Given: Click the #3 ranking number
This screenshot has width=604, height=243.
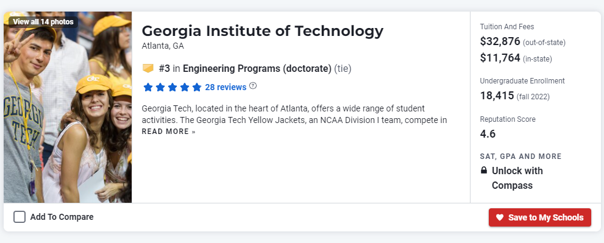Looking at the screenshot, I should (x=164, y=69).
